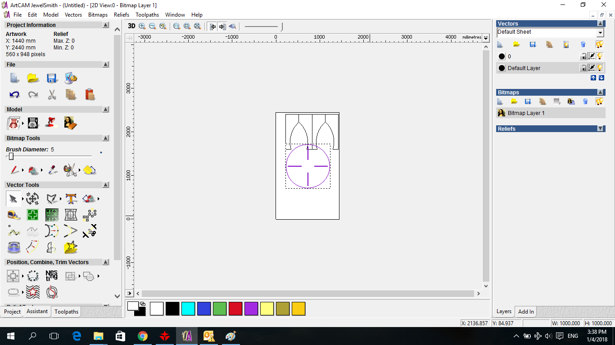Screen dimensions: 615x345
Task: Open the Nesting tool
Action: coord(52,275)
